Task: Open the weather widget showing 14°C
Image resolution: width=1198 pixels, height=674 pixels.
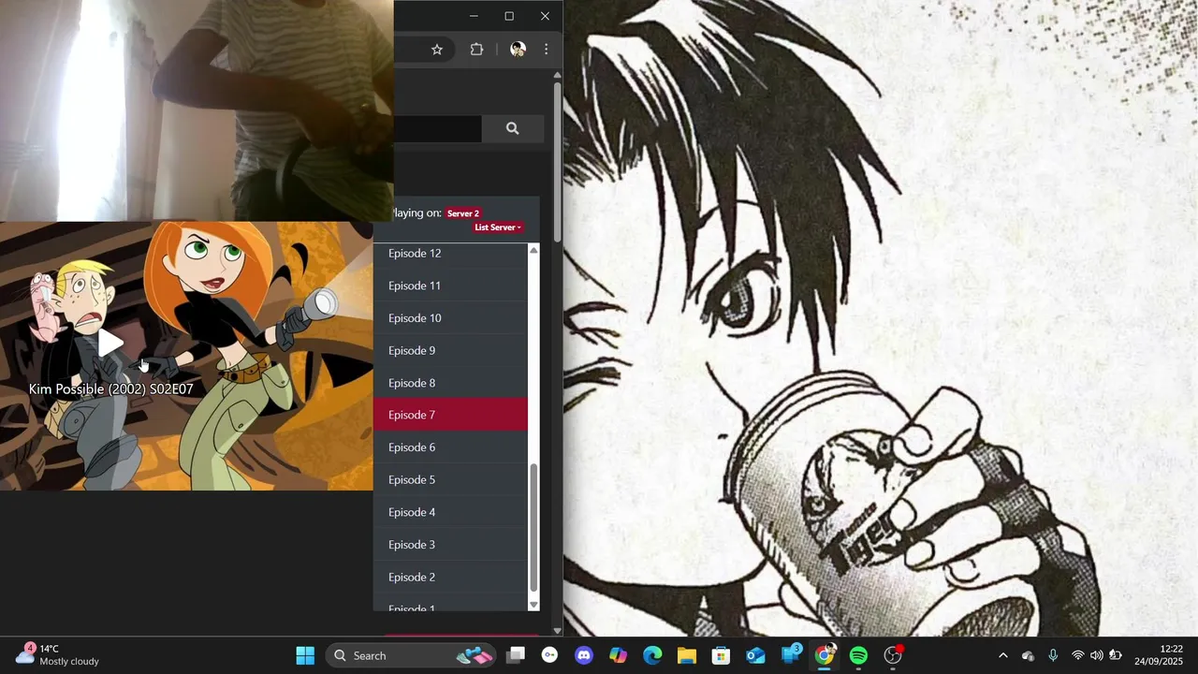Action: point(58,655)
